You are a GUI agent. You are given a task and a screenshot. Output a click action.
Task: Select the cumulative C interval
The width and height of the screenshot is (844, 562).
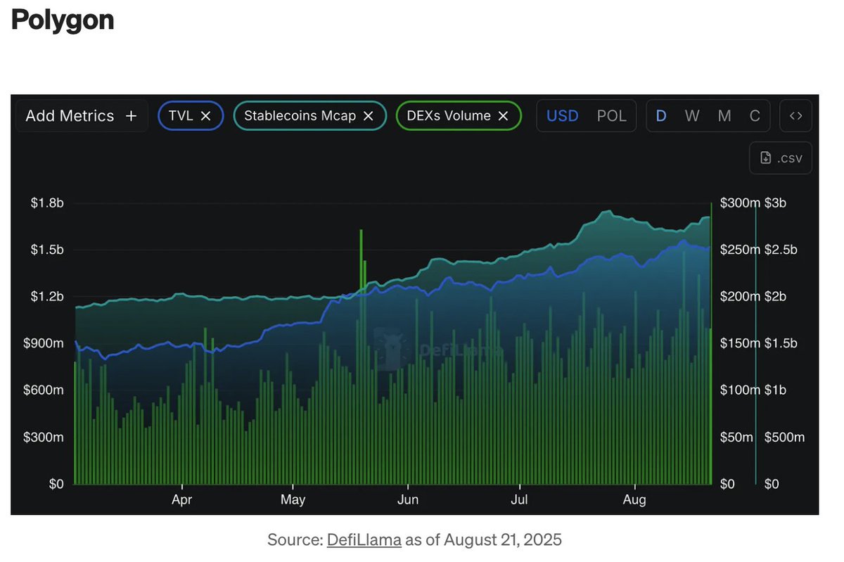755,116
